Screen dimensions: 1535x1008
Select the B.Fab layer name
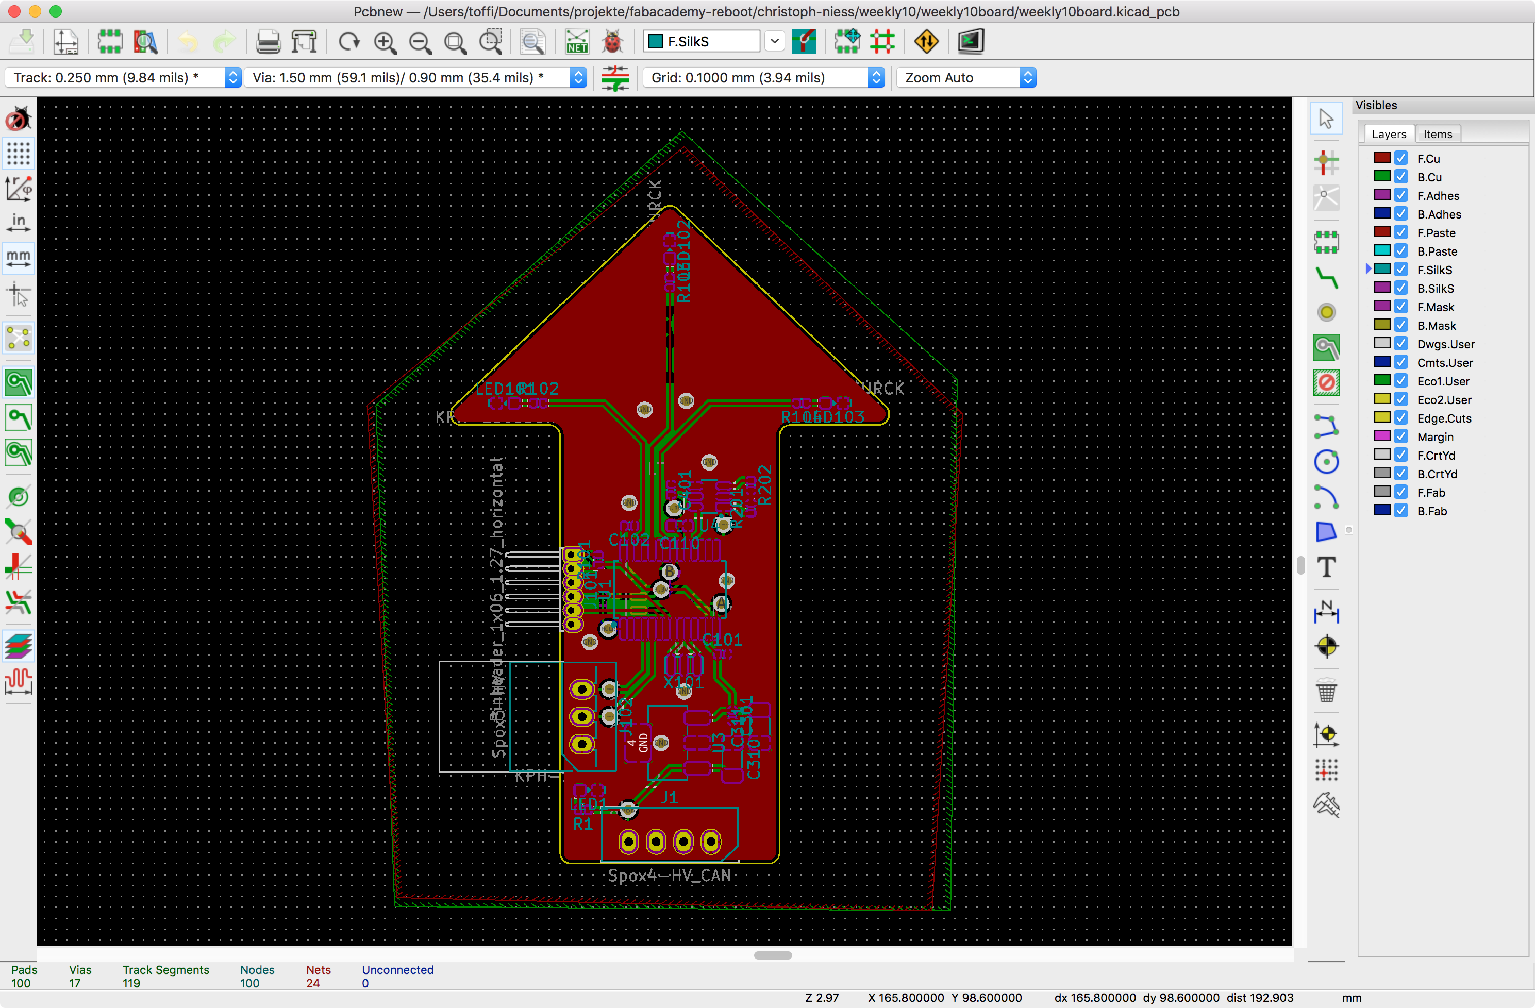[x=1432, y=511]
